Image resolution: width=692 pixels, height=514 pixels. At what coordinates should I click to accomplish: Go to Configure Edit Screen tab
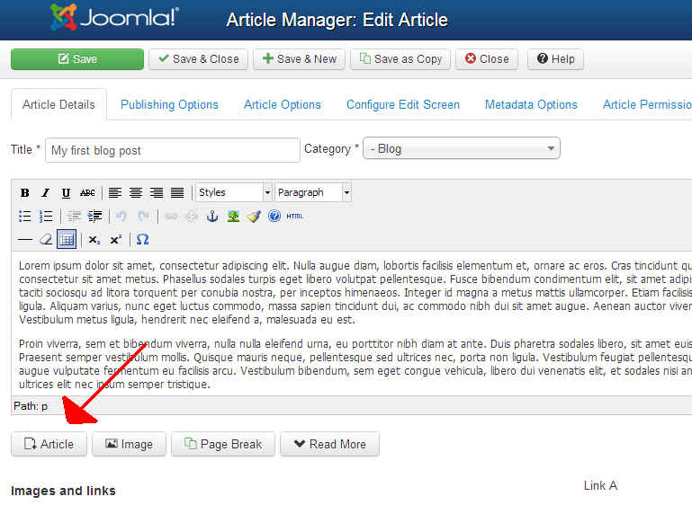403,104
